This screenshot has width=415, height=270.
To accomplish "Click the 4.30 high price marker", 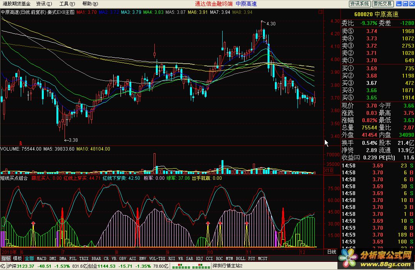I will pyautogui.click(x=271, y=23).
